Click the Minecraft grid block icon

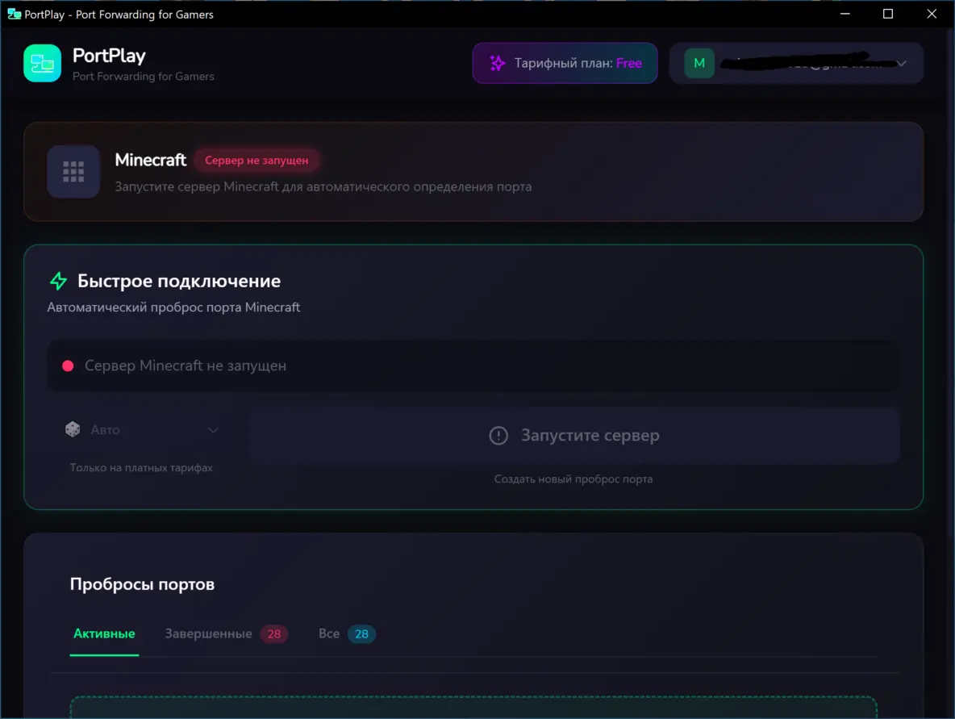pyautogui.click(x=73, y=171)
